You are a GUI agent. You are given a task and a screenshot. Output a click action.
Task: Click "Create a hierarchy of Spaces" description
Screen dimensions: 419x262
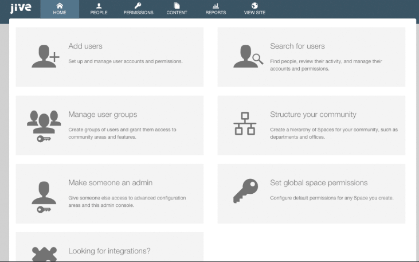tap(334, 133)
